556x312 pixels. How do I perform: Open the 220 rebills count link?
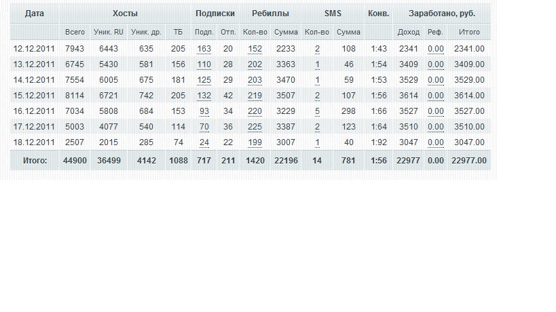[x=255, y=111]
